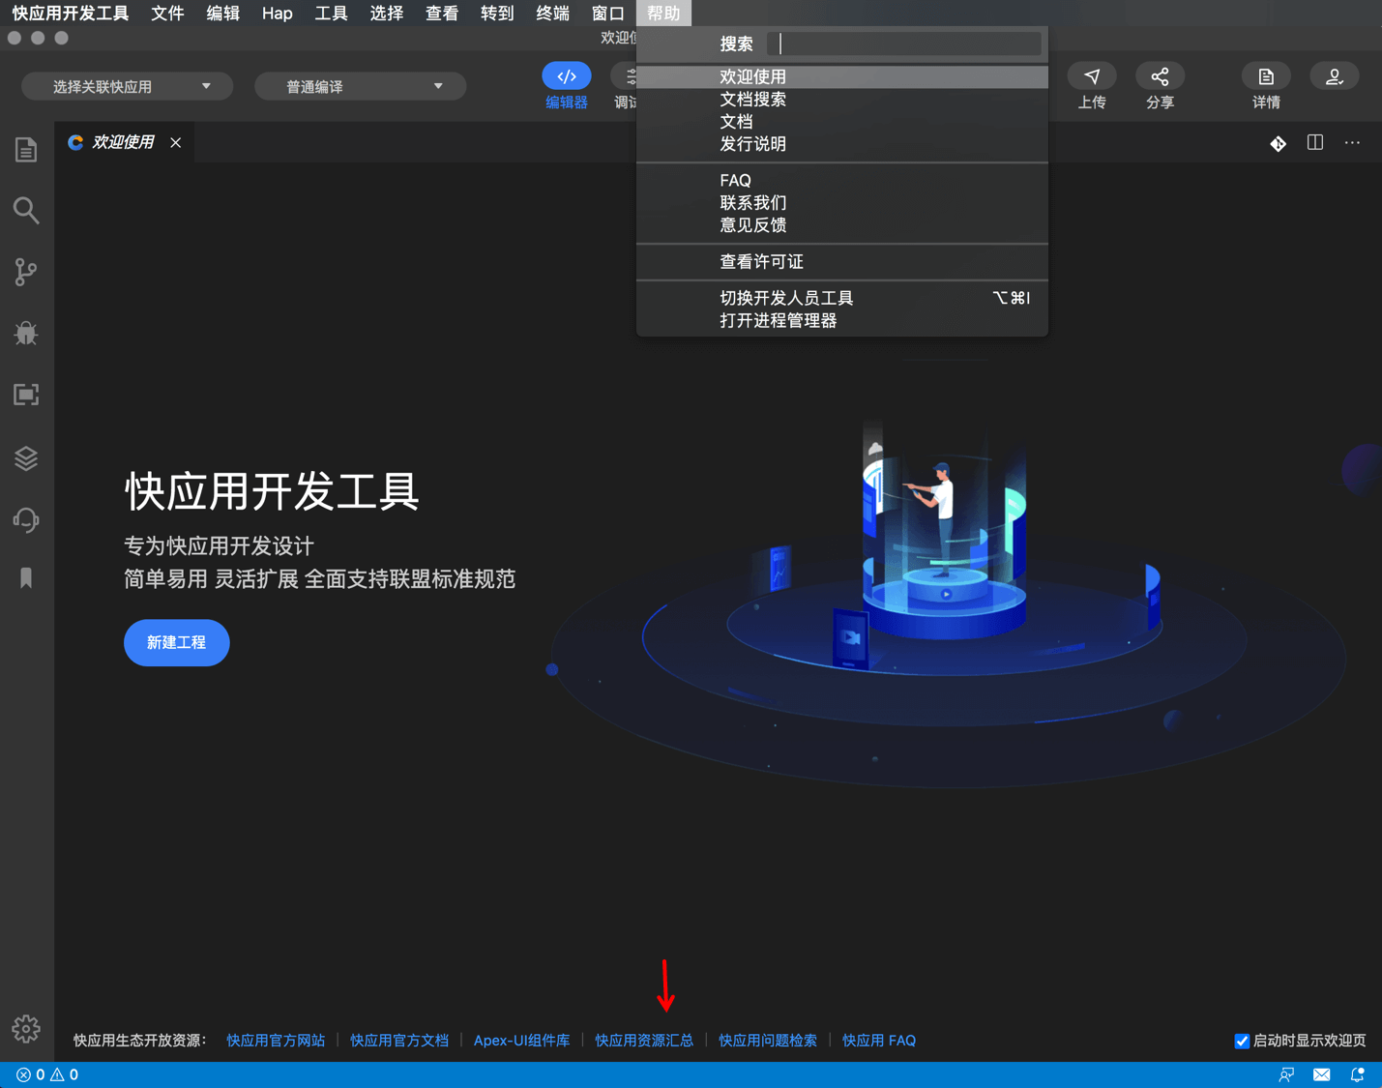The height and width of the screenshot is (1088, 1382).
Task: Select 查看许可证 in the help menu
Action: pyautogui.click(x=762, y=261)
